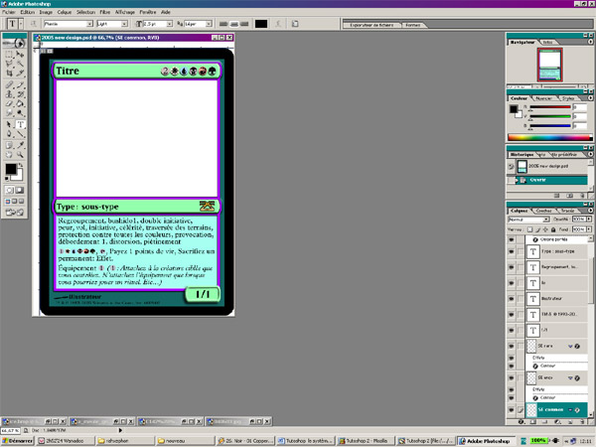The image size is (596, 447).
Task: Hide the '1/1' text layer
Action: point(512,331)
